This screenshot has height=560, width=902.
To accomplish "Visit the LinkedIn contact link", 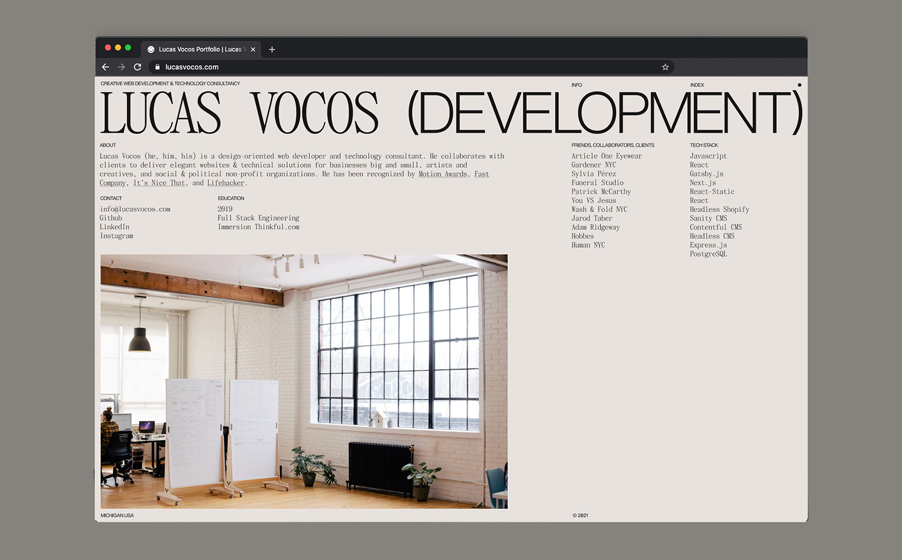I will [115, 227].
